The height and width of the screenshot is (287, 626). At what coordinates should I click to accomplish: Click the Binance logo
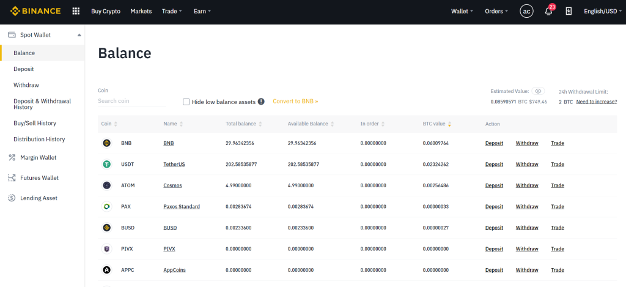click(x=35, y=11)
